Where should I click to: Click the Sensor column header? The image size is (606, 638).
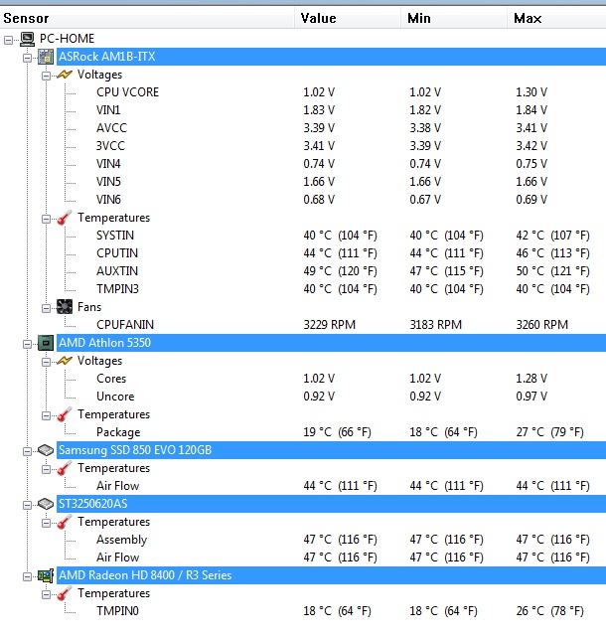[147, 18]
